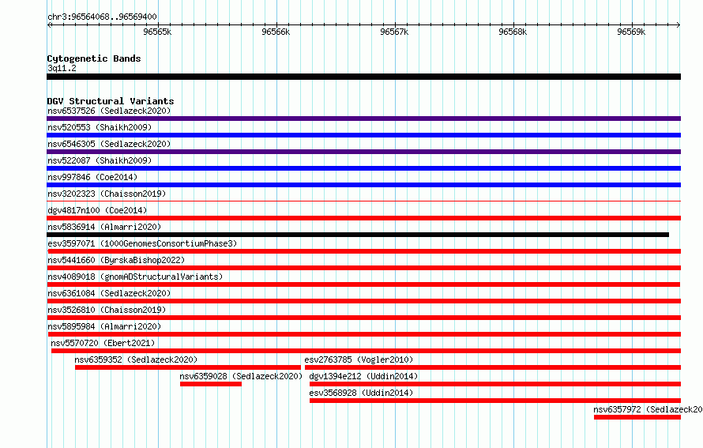Open nsv5836914 (Almarri2020) label
This screenshot has width=703, height=448.
click(104, 227)
